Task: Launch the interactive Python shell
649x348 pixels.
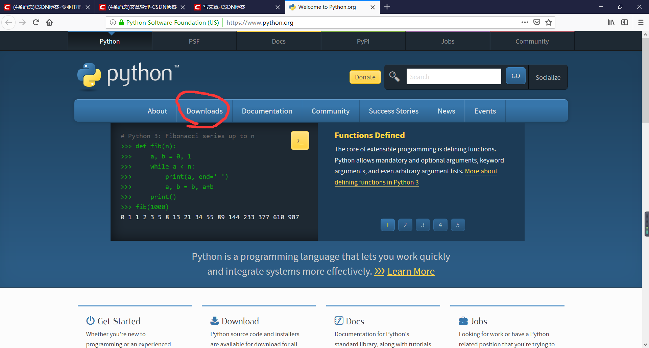Action: [x=299, y=140]
